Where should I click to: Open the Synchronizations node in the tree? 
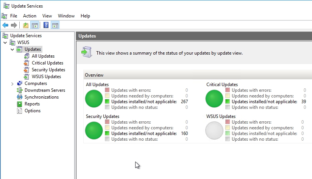coord(41,97)
